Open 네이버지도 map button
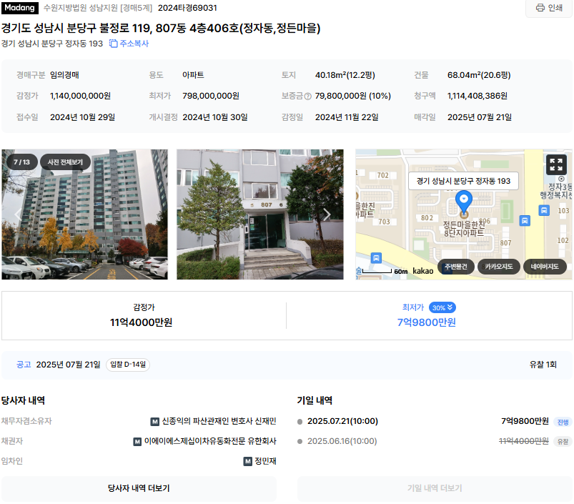The width and height of the screenshot is (574, 504). [545, 267]
